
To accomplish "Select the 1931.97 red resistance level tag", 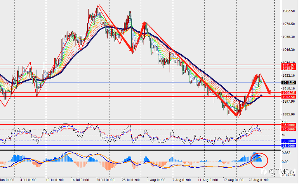I will click(x=289, y=65).
